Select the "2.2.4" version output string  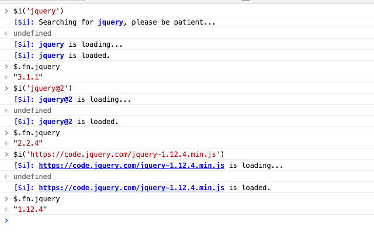(28, 143)
